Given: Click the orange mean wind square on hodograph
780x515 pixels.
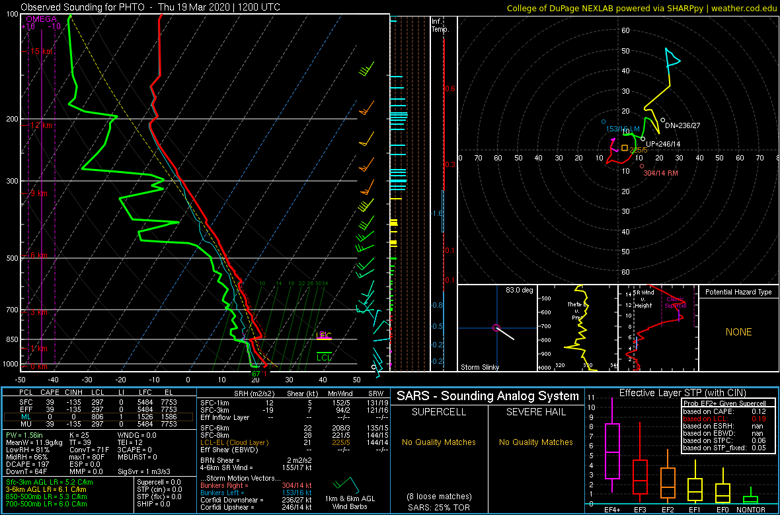Looking at the screenshot, I should pos(625,148).
